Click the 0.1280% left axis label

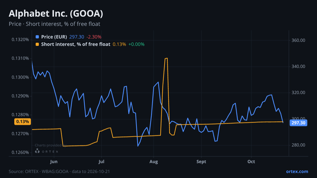(x=20, y=115)
